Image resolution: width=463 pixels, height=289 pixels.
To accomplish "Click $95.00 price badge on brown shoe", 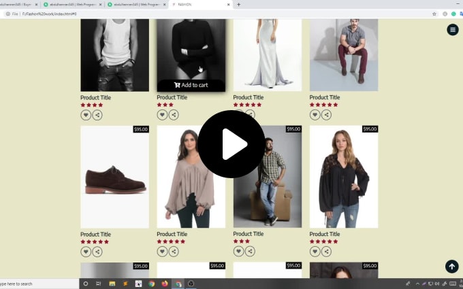I will (141, 129).
